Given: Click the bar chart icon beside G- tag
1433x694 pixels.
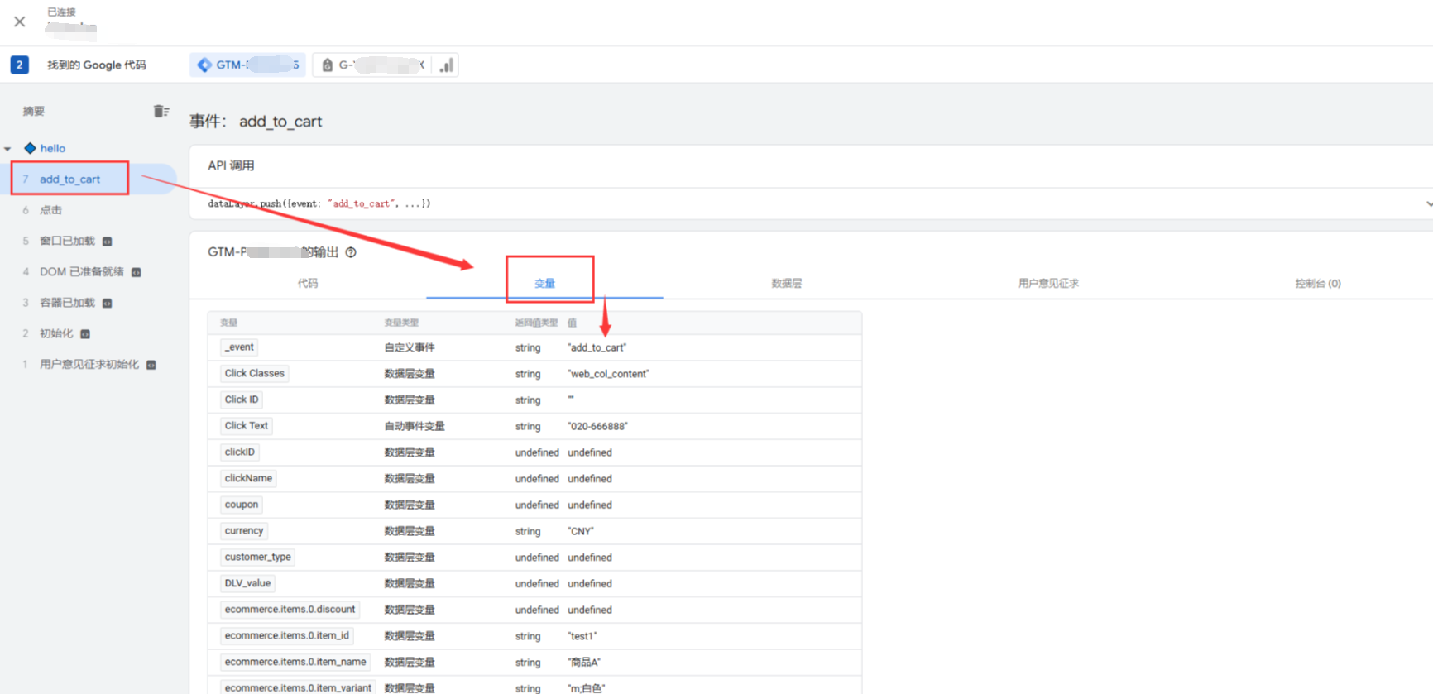Looking at the screenshot, I should (x=446, y=65).
